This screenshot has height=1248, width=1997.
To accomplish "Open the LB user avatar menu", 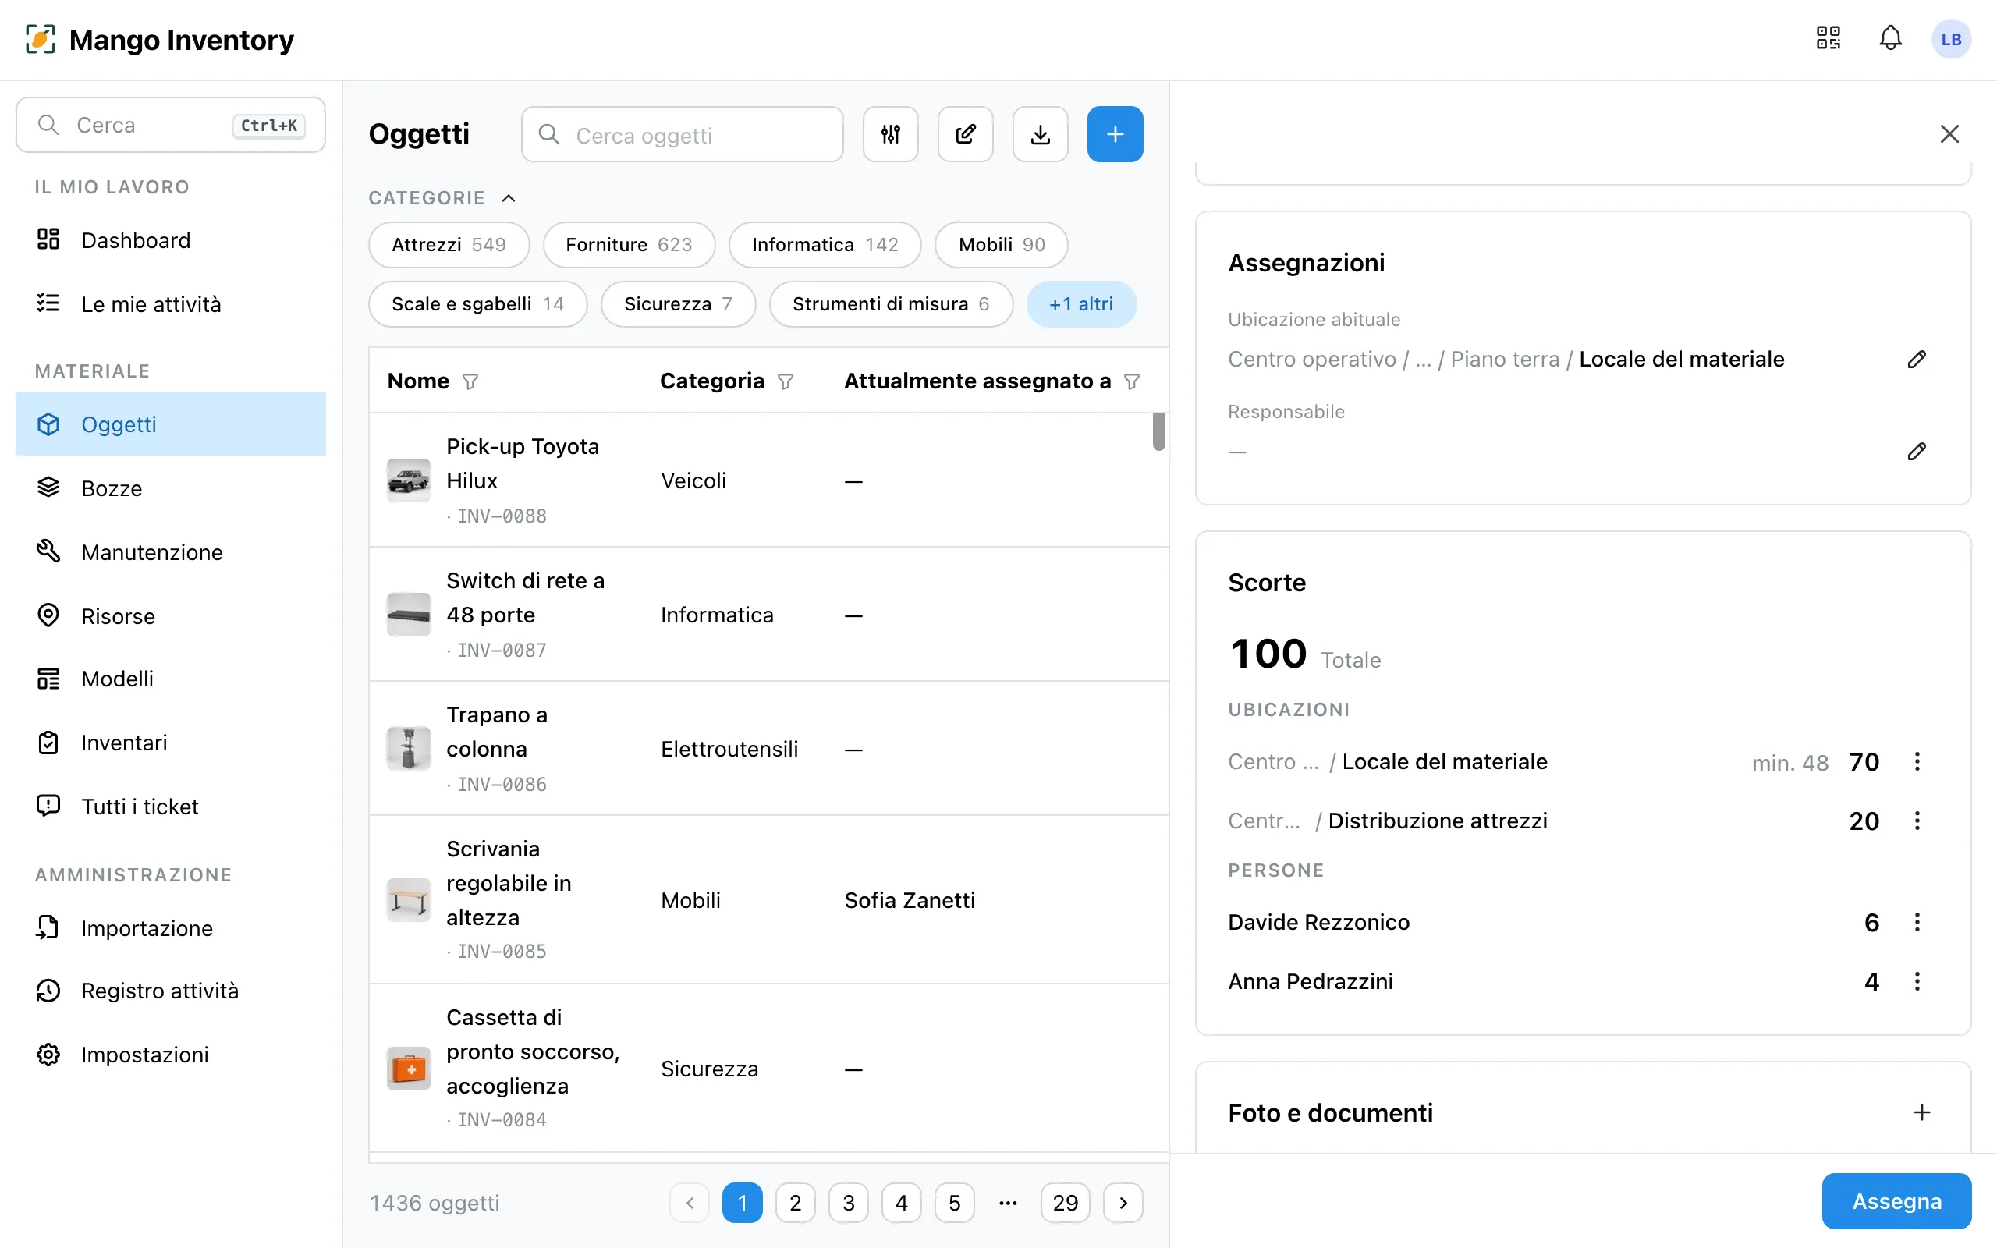I will tap(1951, 39).
